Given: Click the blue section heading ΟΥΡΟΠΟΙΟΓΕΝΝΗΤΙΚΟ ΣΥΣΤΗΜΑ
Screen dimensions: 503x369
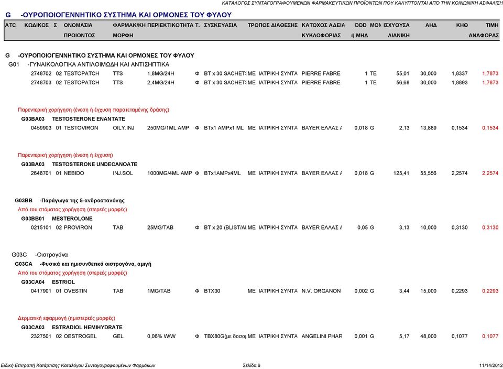Looking at the screenshot, I should (x=126, y=15).
